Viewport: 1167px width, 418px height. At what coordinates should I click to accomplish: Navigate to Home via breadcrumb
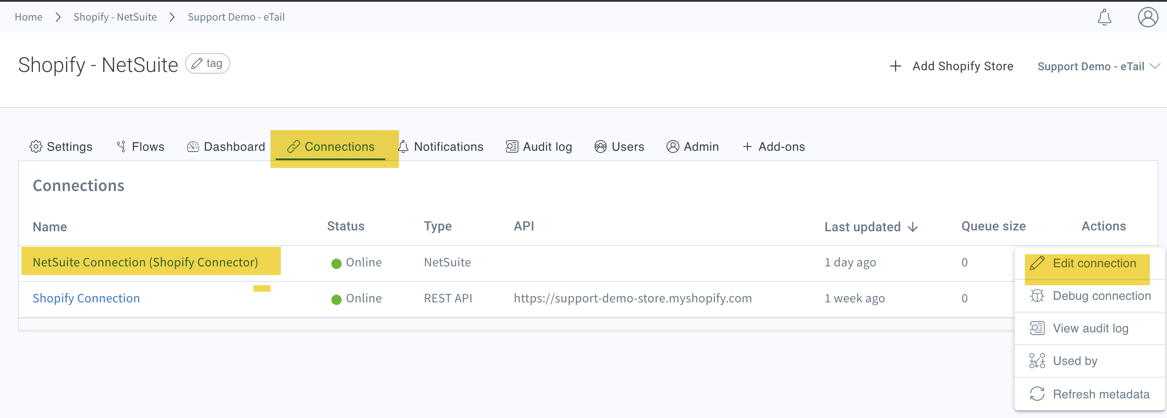(28, 17)
